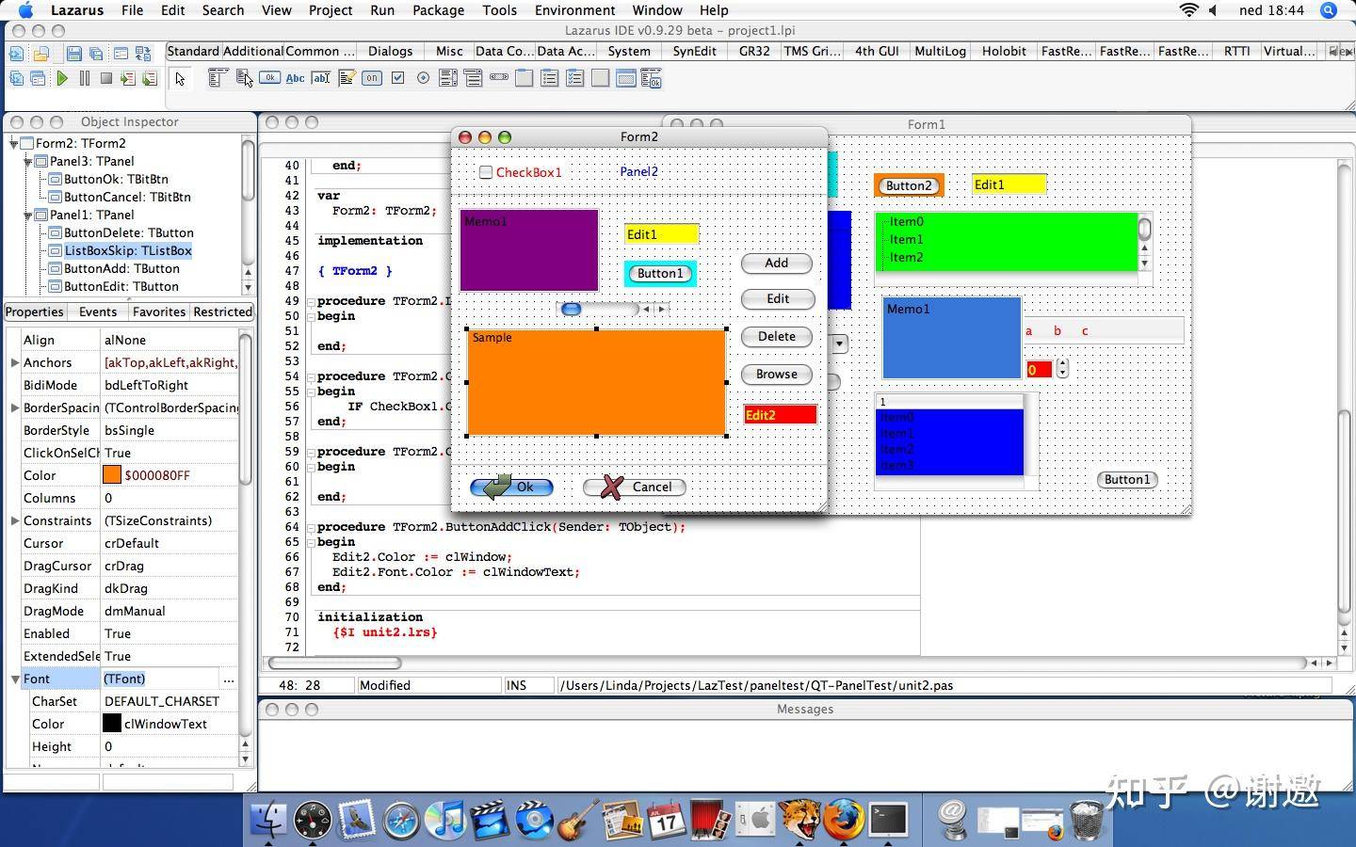1356x847 pixels.
Task: Click the Edit button on Form2
Action: (777, 298)
